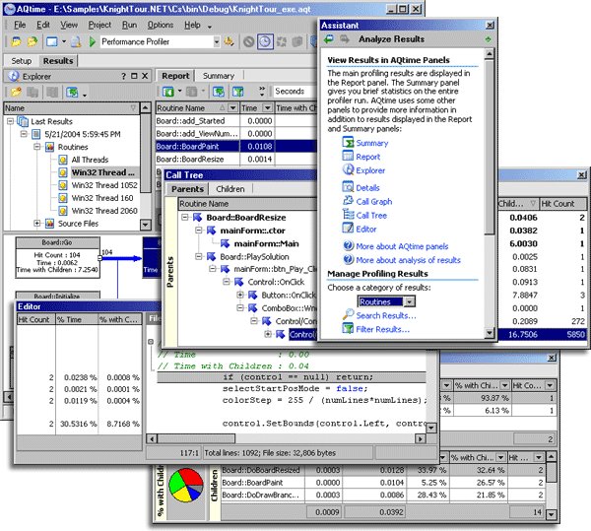The height and width of the screenshot is (531, 591).
Task: Click the green arrow icon in Explorer toolbar
Action: coord(72,92)
